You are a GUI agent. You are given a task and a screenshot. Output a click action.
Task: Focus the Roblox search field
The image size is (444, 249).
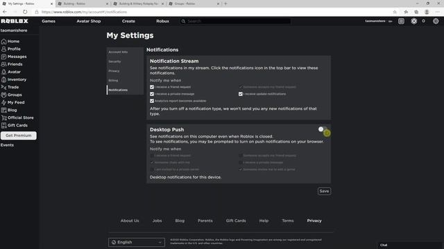(235, 21)
